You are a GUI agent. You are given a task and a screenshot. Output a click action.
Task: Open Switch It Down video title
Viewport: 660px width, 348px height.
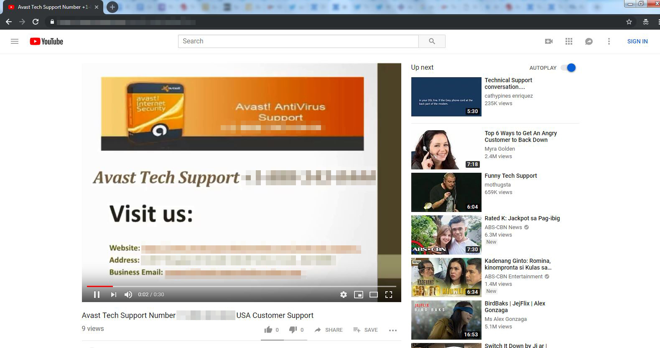(516, 345)
